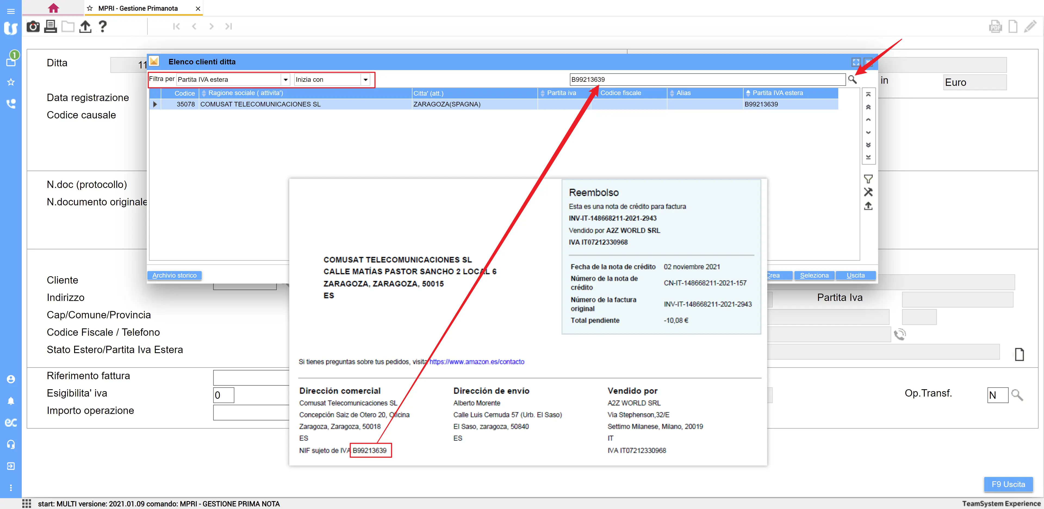Select the COMUSAT TELECOMUNICACIONES SL row
This screenshot has height=509, width=1044.
pyautogui.click(x=261, y=105)
